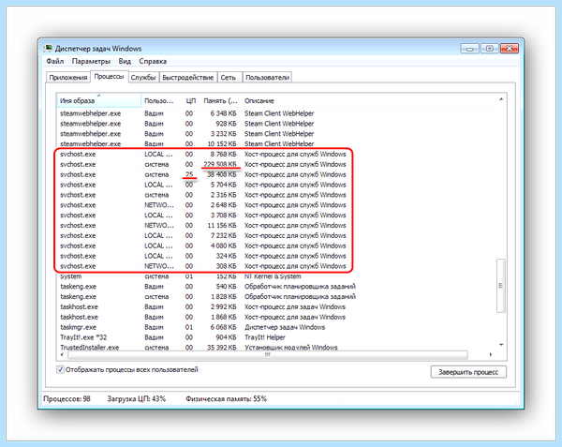This screenshot has width=562, height=447.
Task: Select svchost.exe row with 2 648 КБ
Action: point(276,205)
